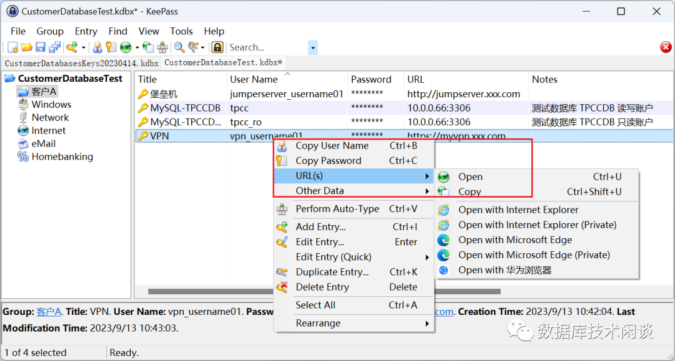Sort by User Name column header
Viewport: 675px width, 361px height.
(287, 79)
